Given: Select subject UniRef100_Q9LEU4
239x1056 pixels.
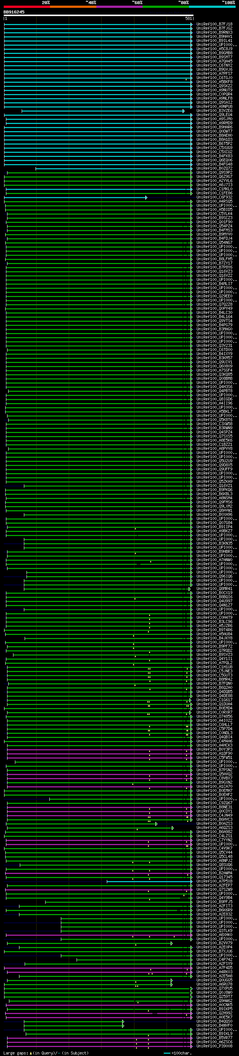Looking at the screenshot, I should 214,115.
